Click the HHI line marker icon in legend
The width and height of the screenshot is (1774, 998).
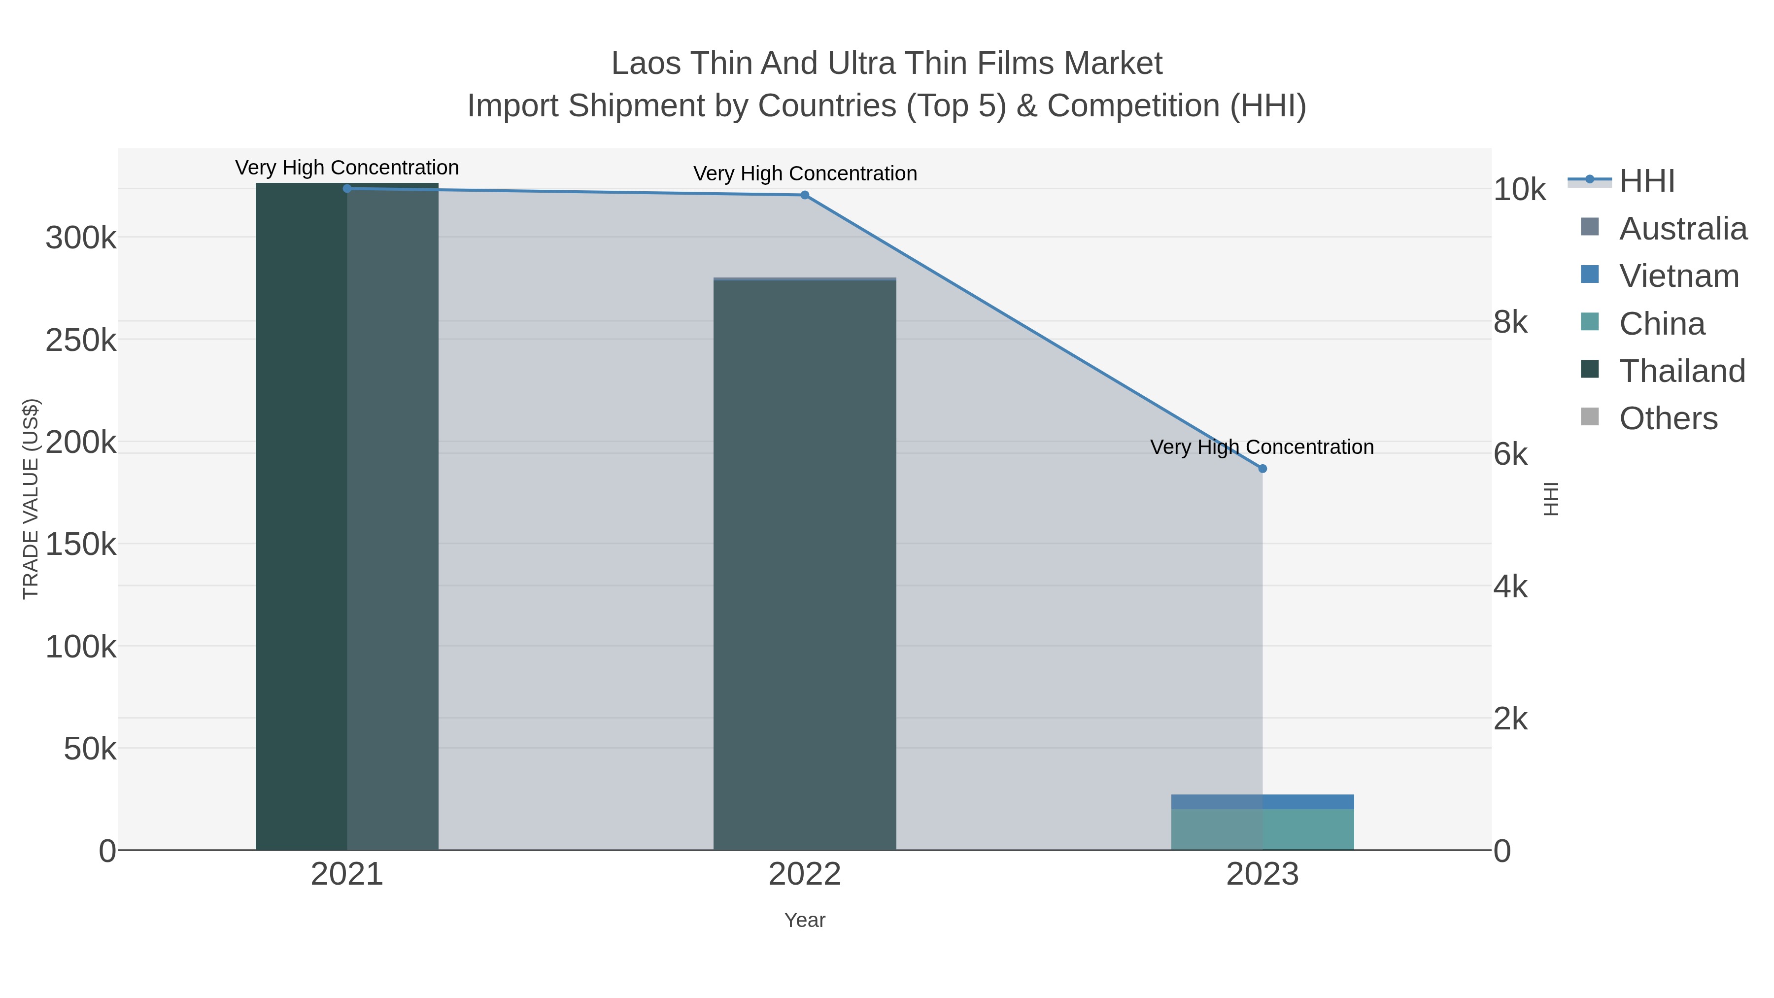tap(1589, 180)
